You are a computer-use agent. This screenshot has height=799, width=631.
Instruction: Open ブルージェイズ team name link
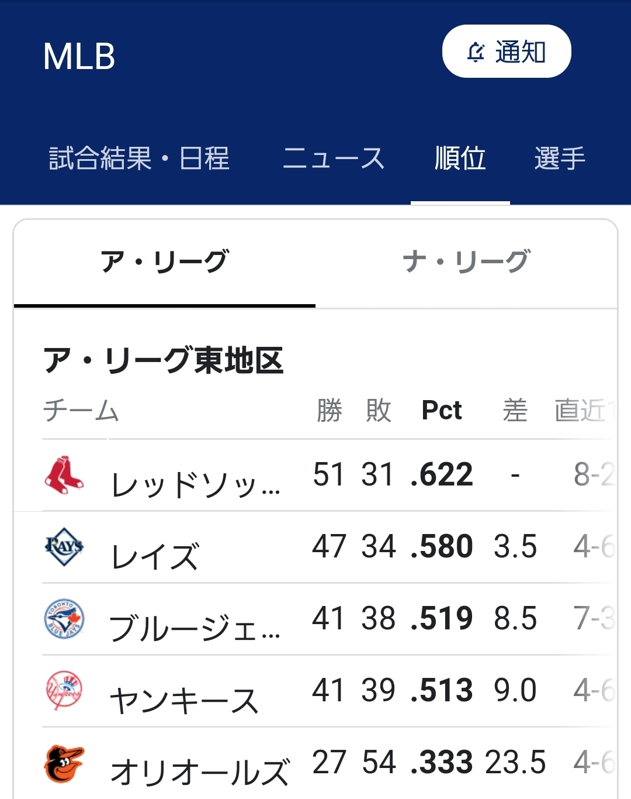[x=195, y=629]
